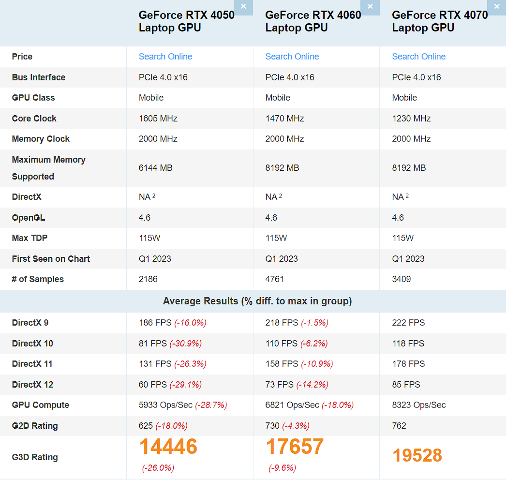The image size is (506, 480).
Task: Click the 2186 samples value
Action: pyautogui.click(x=148, y=279)
